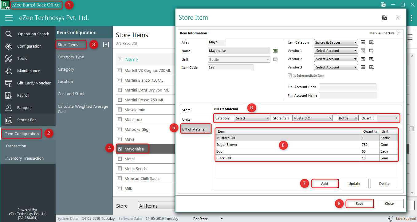Switch to the Units tab in dialog
Viewport: 417px width, 222px height.
196,119
